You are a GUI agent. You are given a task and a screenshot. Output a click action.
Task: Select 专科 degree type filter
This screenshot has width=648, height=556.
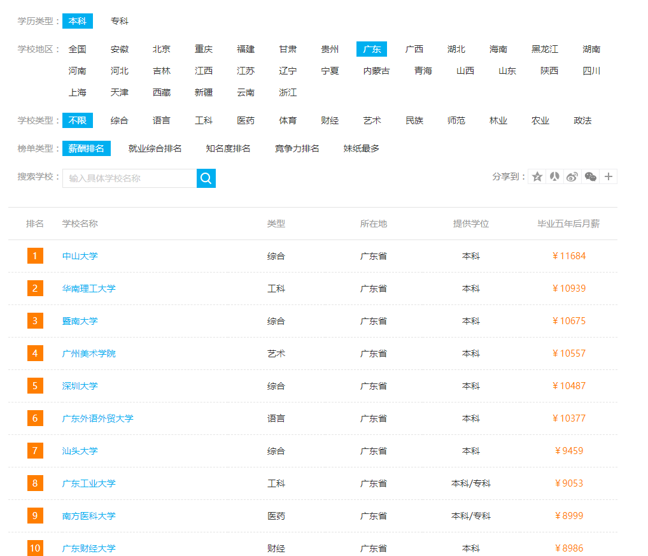pyautogui.click(x=120, y=21)
